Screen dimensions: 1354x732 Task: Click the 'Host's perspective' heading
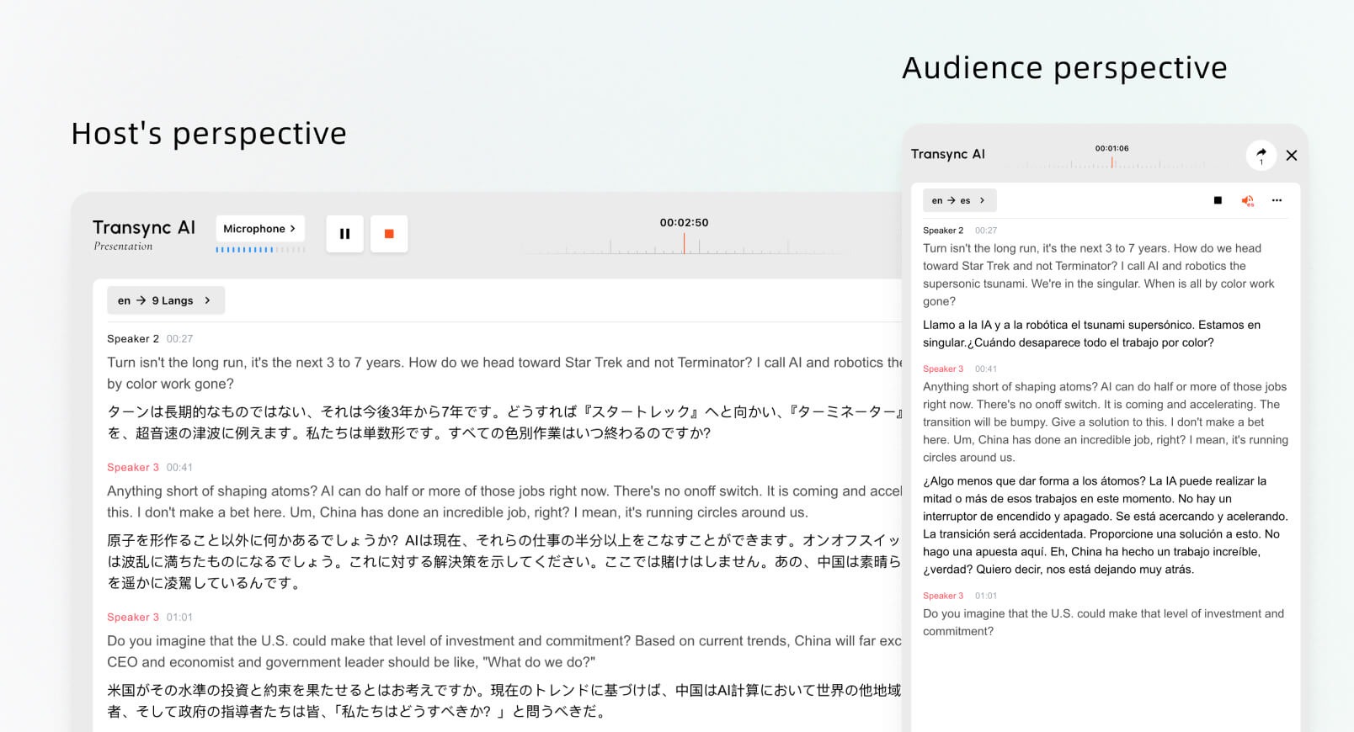coord(209,134)
